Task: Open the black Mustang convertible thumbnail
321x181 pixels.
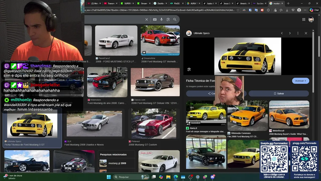Action: [x=27, y=161]
